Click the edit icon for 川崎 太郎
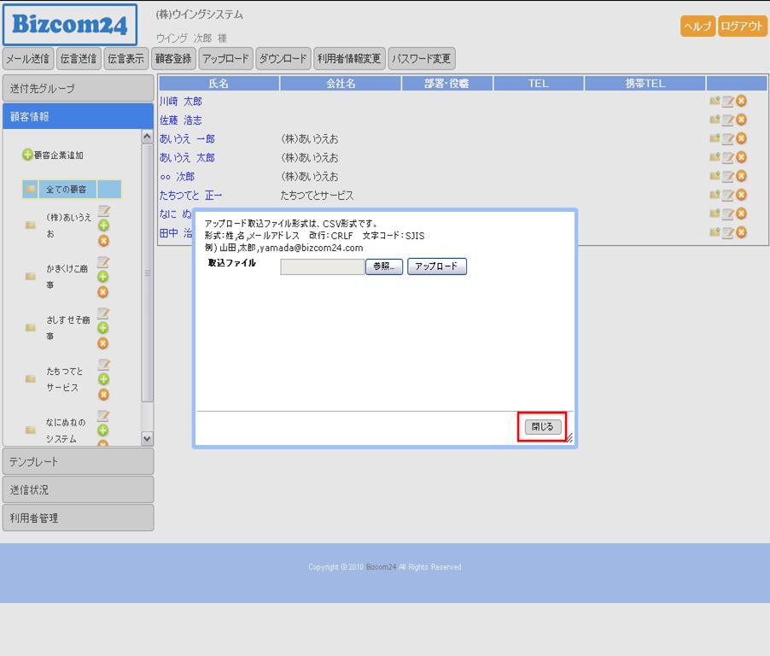Image resolution: width=770 pixels, height=656 pixels. [x=727, y=102]
